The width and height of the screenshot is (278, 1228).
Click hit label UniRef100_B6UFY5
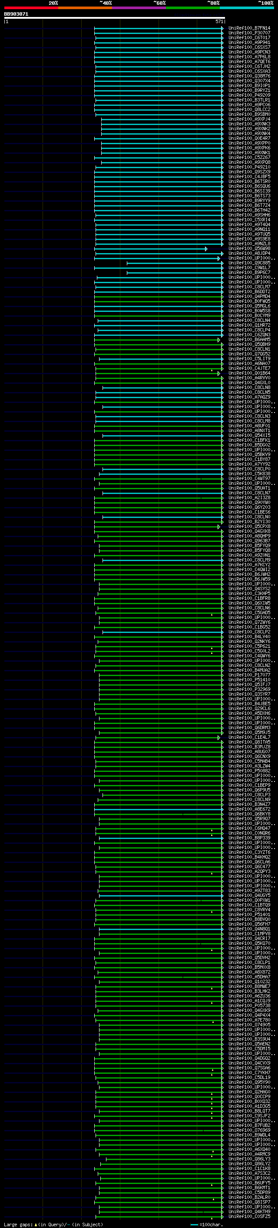pyautogui.click(x=249, y=1183)
